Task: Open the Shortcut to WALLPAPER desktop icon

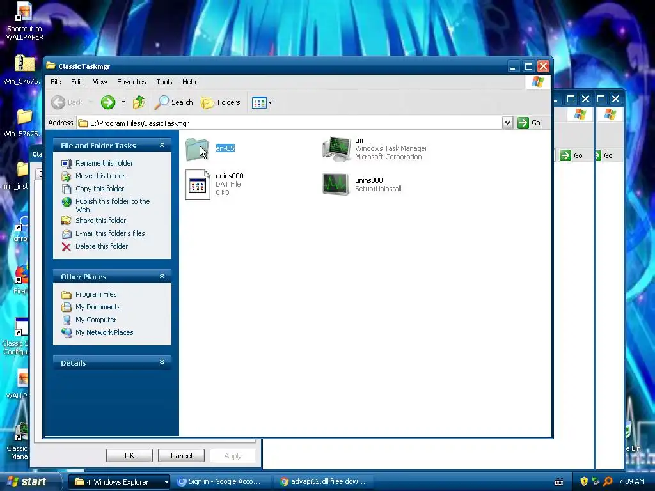Action: pyautogui.click(x=24, y=21)
